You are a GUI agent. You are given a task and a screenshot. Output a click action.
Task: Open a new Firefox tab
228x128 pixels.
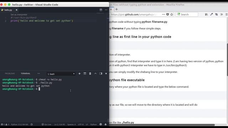coord(116,9)
